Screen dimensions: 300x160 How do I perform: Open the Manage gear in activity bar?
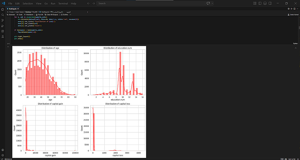(x=3, y=155)
